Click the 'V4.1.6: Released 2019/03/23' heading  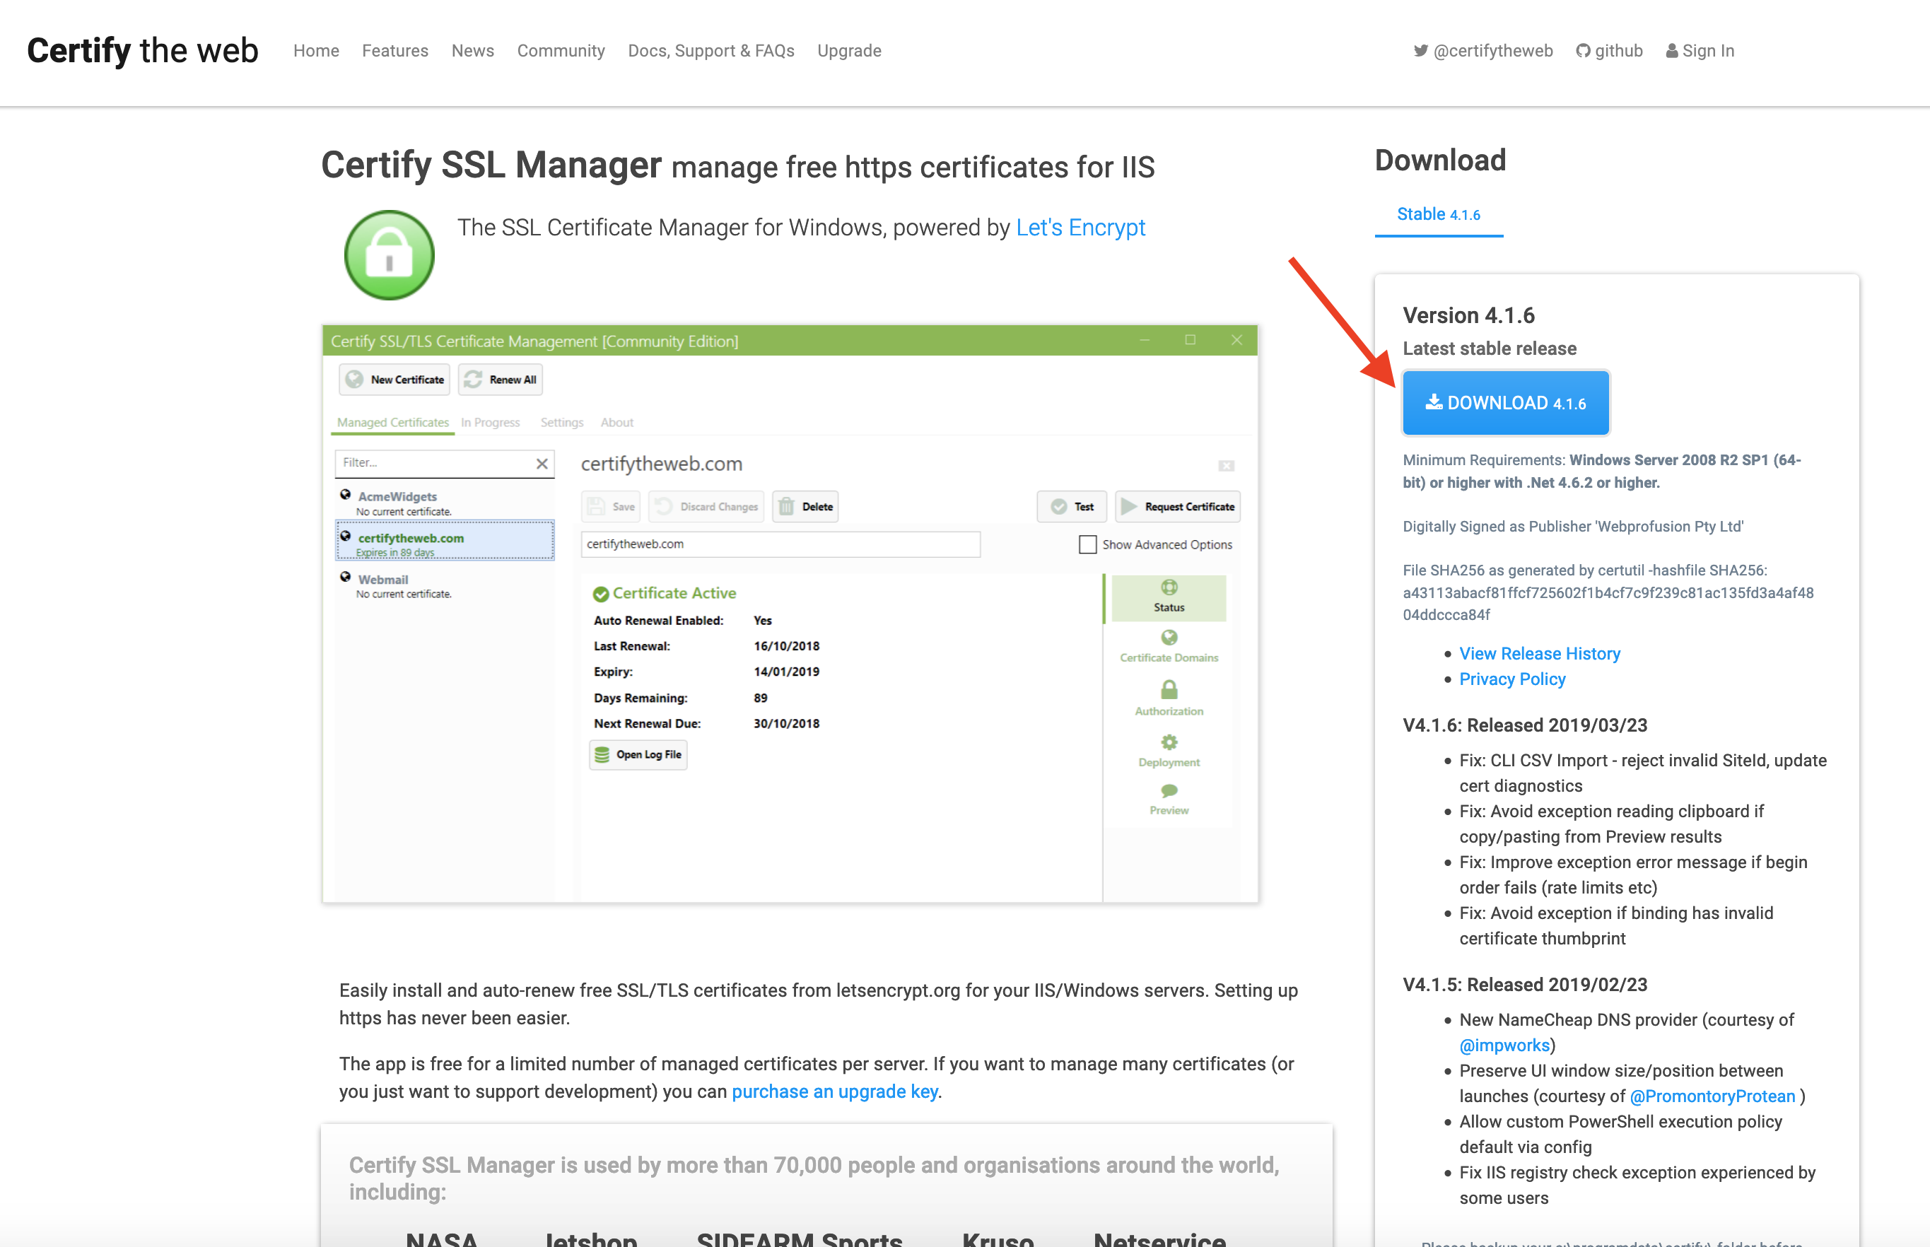[x=1524, y=725]
